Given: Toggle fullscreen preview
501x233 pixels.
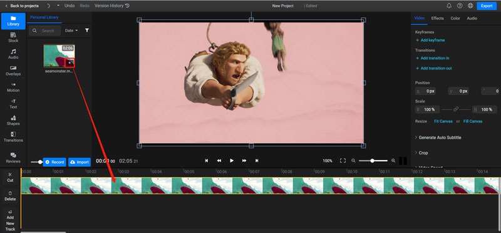Looking at the screenshot, I should pos(343,161).
